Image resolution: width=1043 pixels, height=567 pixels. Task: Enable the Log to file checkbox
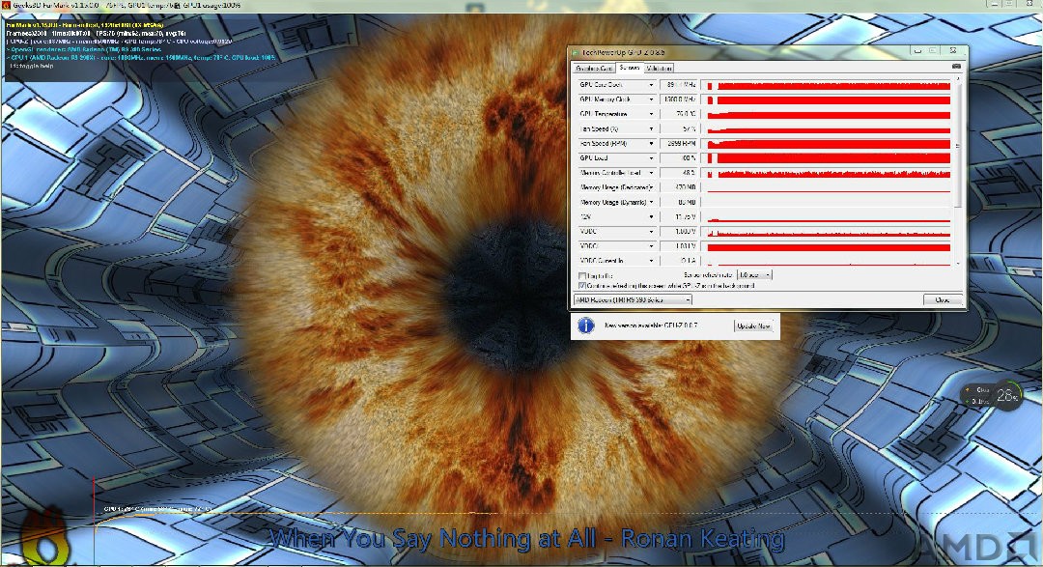click(x=582, y=275)
